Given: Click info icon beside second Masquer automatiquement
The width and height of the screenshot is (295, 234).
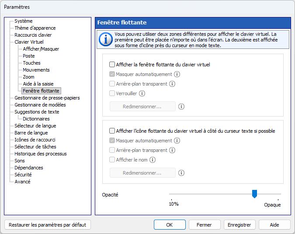Looking at the screenshot, I should (x=177, y=141).
